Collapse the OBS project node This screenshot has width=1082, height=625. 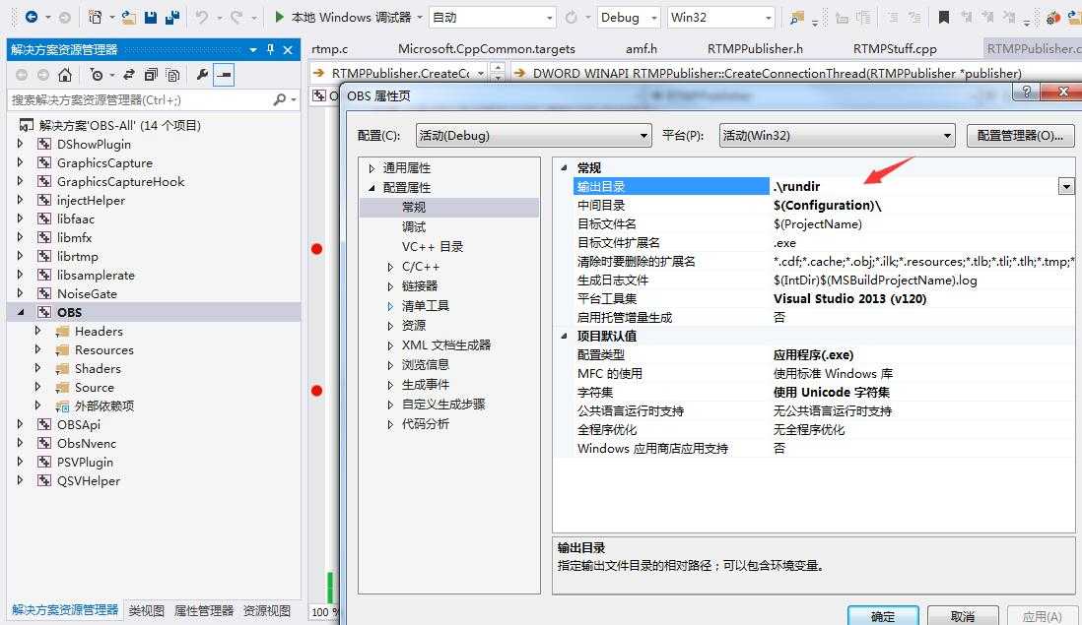click(x=20, y=312)
